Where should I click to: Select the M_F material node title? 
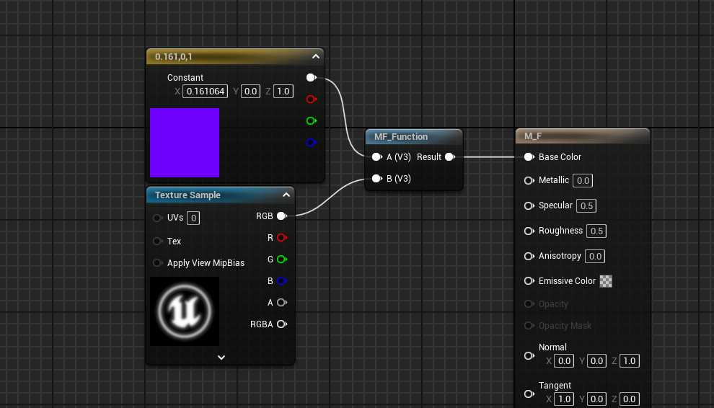(533, 136)
